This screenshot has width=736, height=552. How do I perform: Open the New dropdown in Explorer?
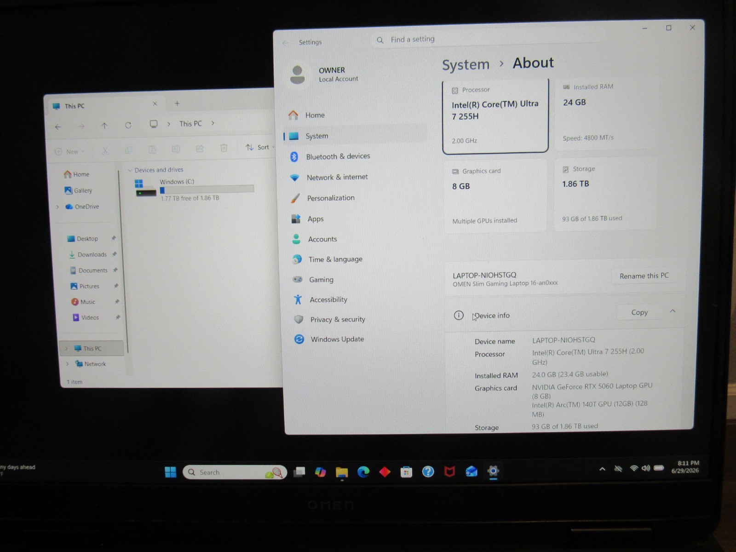[70, 151]
